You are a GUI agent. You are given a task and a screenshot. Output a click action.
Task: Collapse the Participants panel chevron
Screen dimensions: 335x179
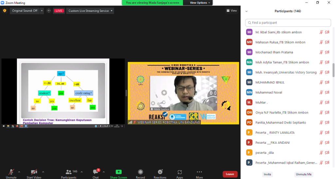click(246, 11)
